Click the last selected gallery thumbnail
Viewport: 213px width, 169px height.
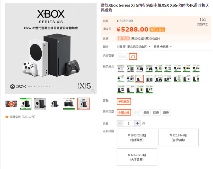[84, 104]
